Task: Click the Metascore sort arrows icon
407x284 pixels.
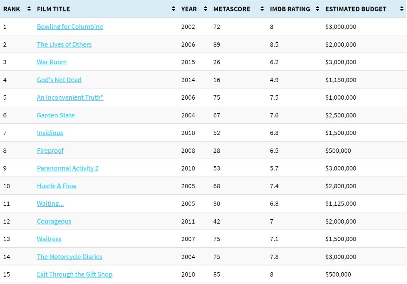Action: tap(262, 9)
